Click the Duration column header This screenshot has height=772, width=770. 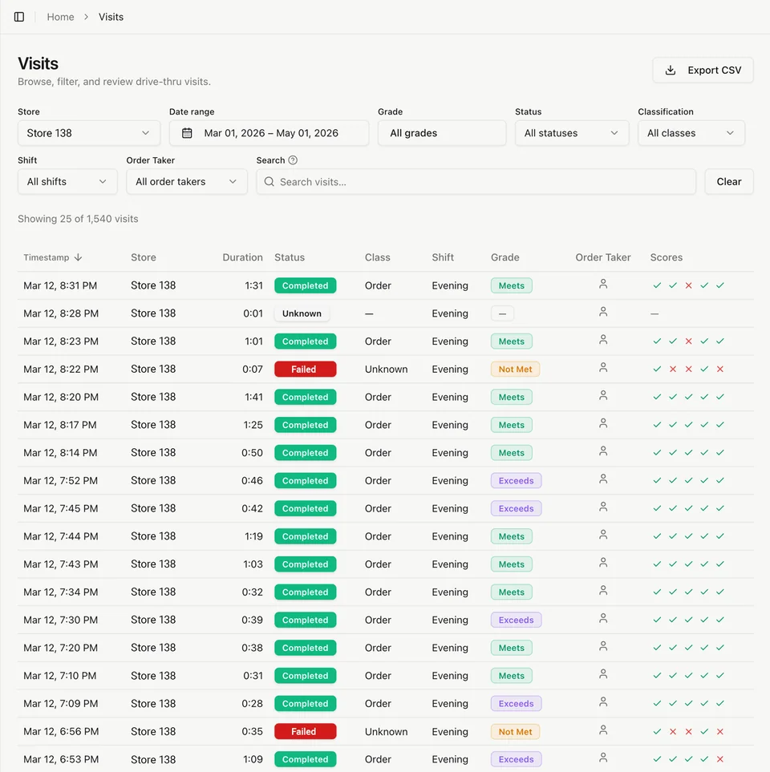pos(242,257)
